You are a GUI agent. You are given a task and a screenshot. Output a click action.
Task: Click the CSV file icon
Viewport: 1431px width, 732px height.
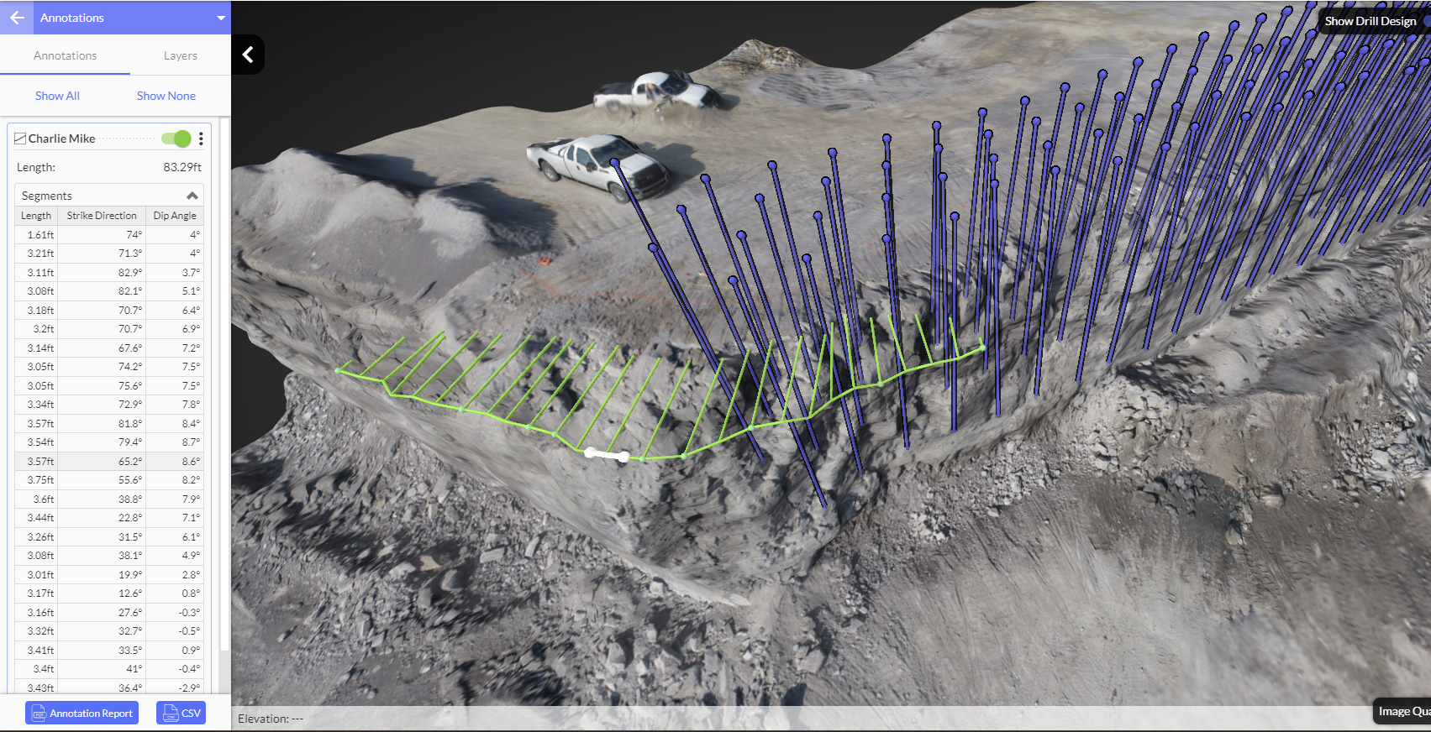click(170, 714)
